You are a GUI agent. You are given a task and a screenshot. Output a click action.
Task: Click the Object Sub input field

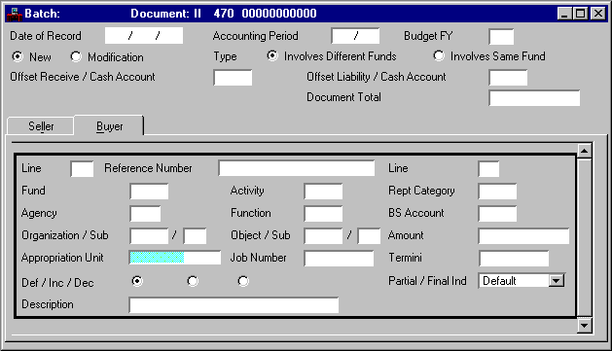369,236
